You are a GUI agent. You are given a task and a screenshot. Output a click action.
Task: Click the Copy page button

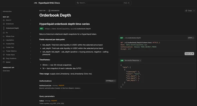(189, 11)
